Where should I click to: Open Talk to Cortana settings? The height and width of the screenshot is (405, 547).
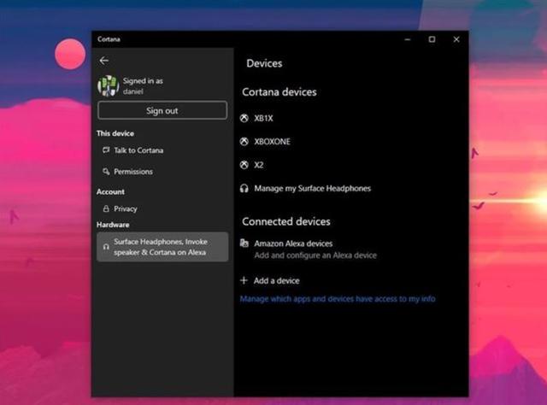pos(138,150)
